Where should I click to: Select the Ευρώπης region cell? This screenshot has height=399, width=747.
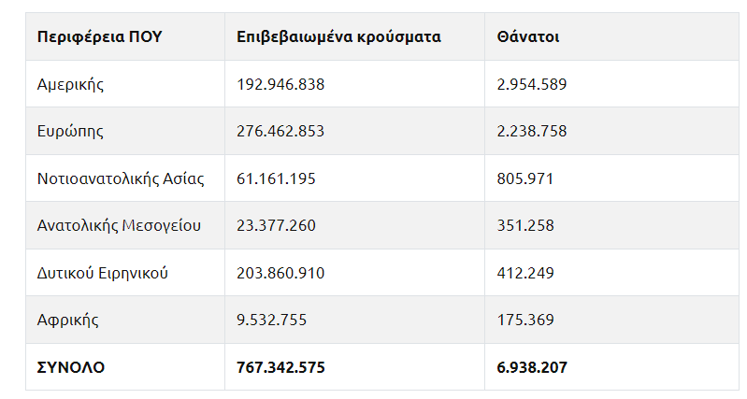click(x=70, y=131)
